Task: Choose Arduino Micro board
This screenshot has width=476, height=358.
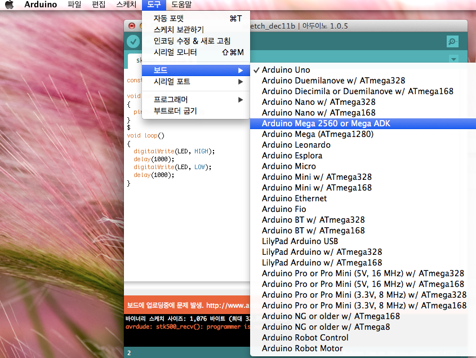Action: click(363, 166)
